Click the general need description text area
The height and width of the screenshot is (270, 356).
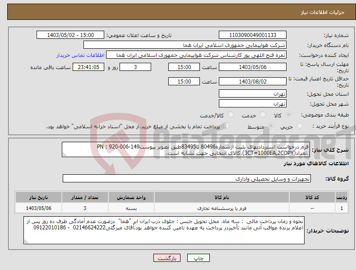186,149
